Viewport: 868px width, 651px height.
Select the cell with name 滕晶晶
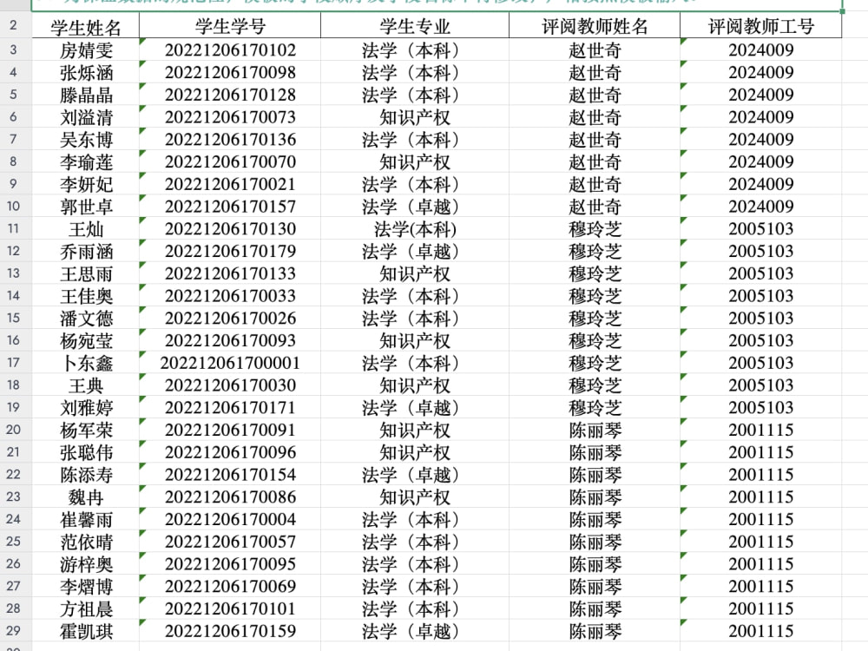coord(86,95)
